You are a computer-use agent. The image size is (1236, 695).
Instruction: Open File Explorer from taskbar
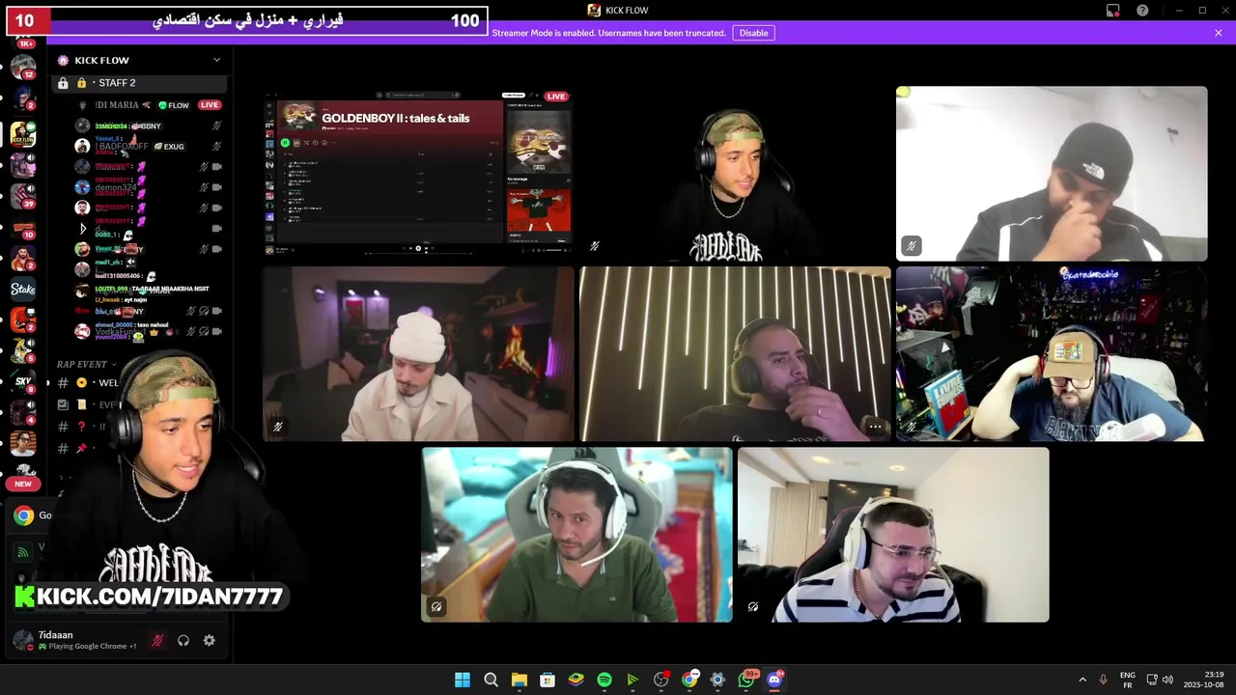point(519,680)
